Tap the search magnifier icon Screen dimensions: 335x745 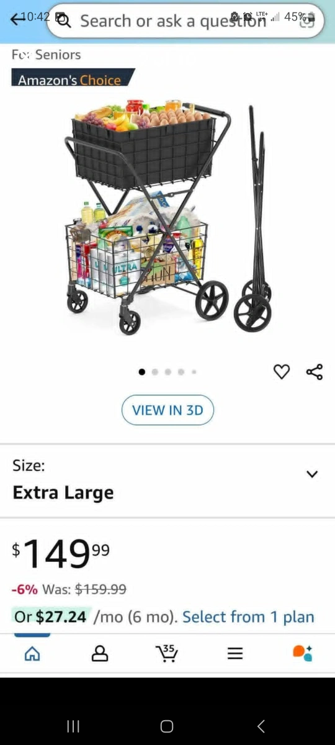[x=64, y=21]
